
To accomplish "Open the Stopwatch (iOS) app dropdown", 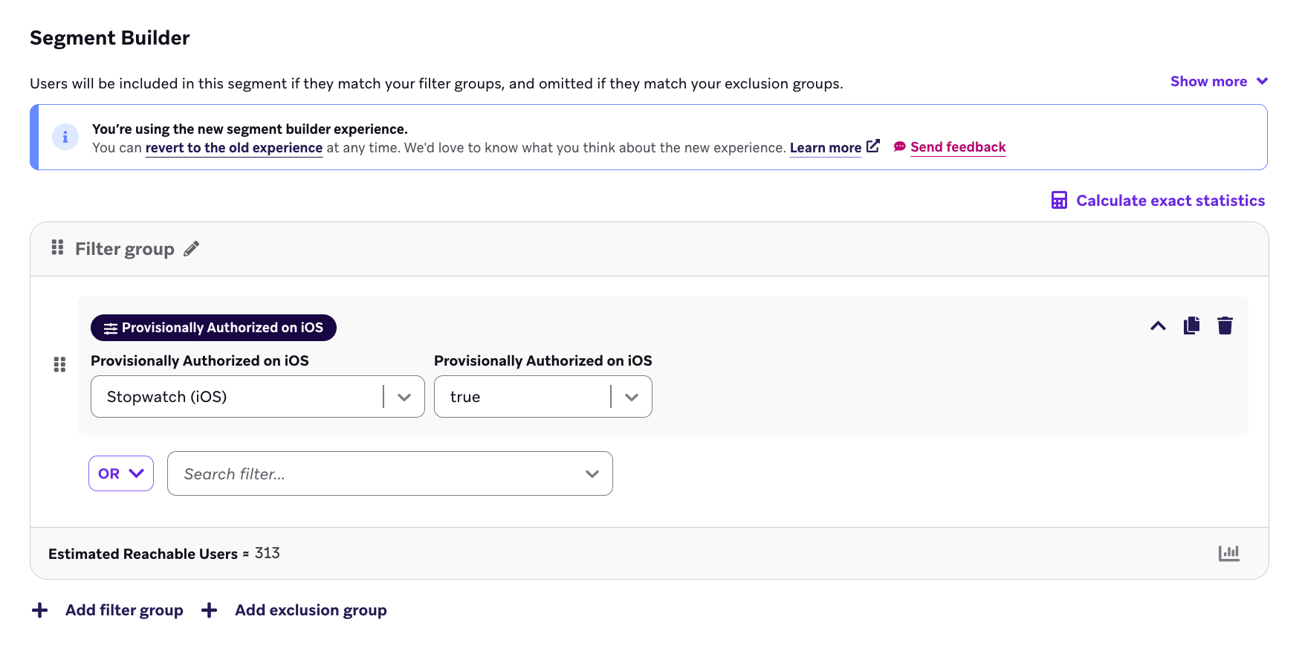I will coord(258,397).
